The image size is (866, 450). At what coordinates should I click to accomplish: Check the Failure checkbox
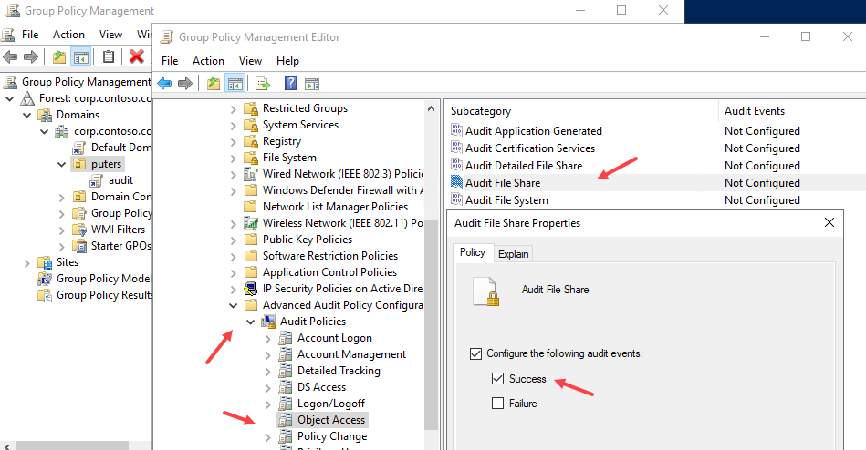(x=497, y=404)
